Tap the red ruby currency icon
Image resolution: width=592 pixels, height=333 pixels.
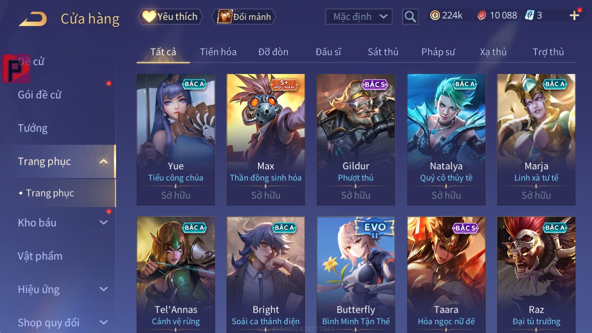point(481,16)
